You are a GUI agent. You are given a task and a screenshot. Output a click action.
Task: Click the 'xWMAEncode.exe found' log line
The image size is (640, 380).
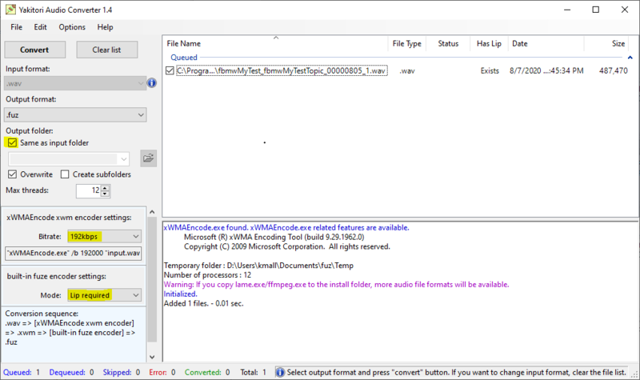coord(286,228)
